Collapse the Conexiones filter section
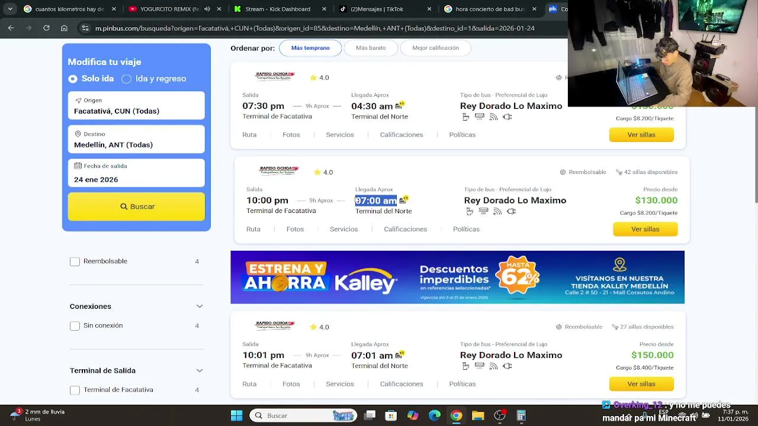The image size is (758, 426). (200, 306)
